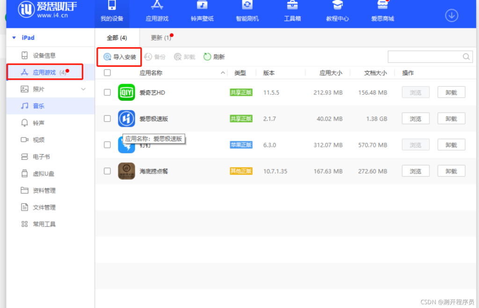Click 卸载 for the 6.3.0 app
Image resolution: width=479 pixels, height=308 pixels.
point(451,145)
